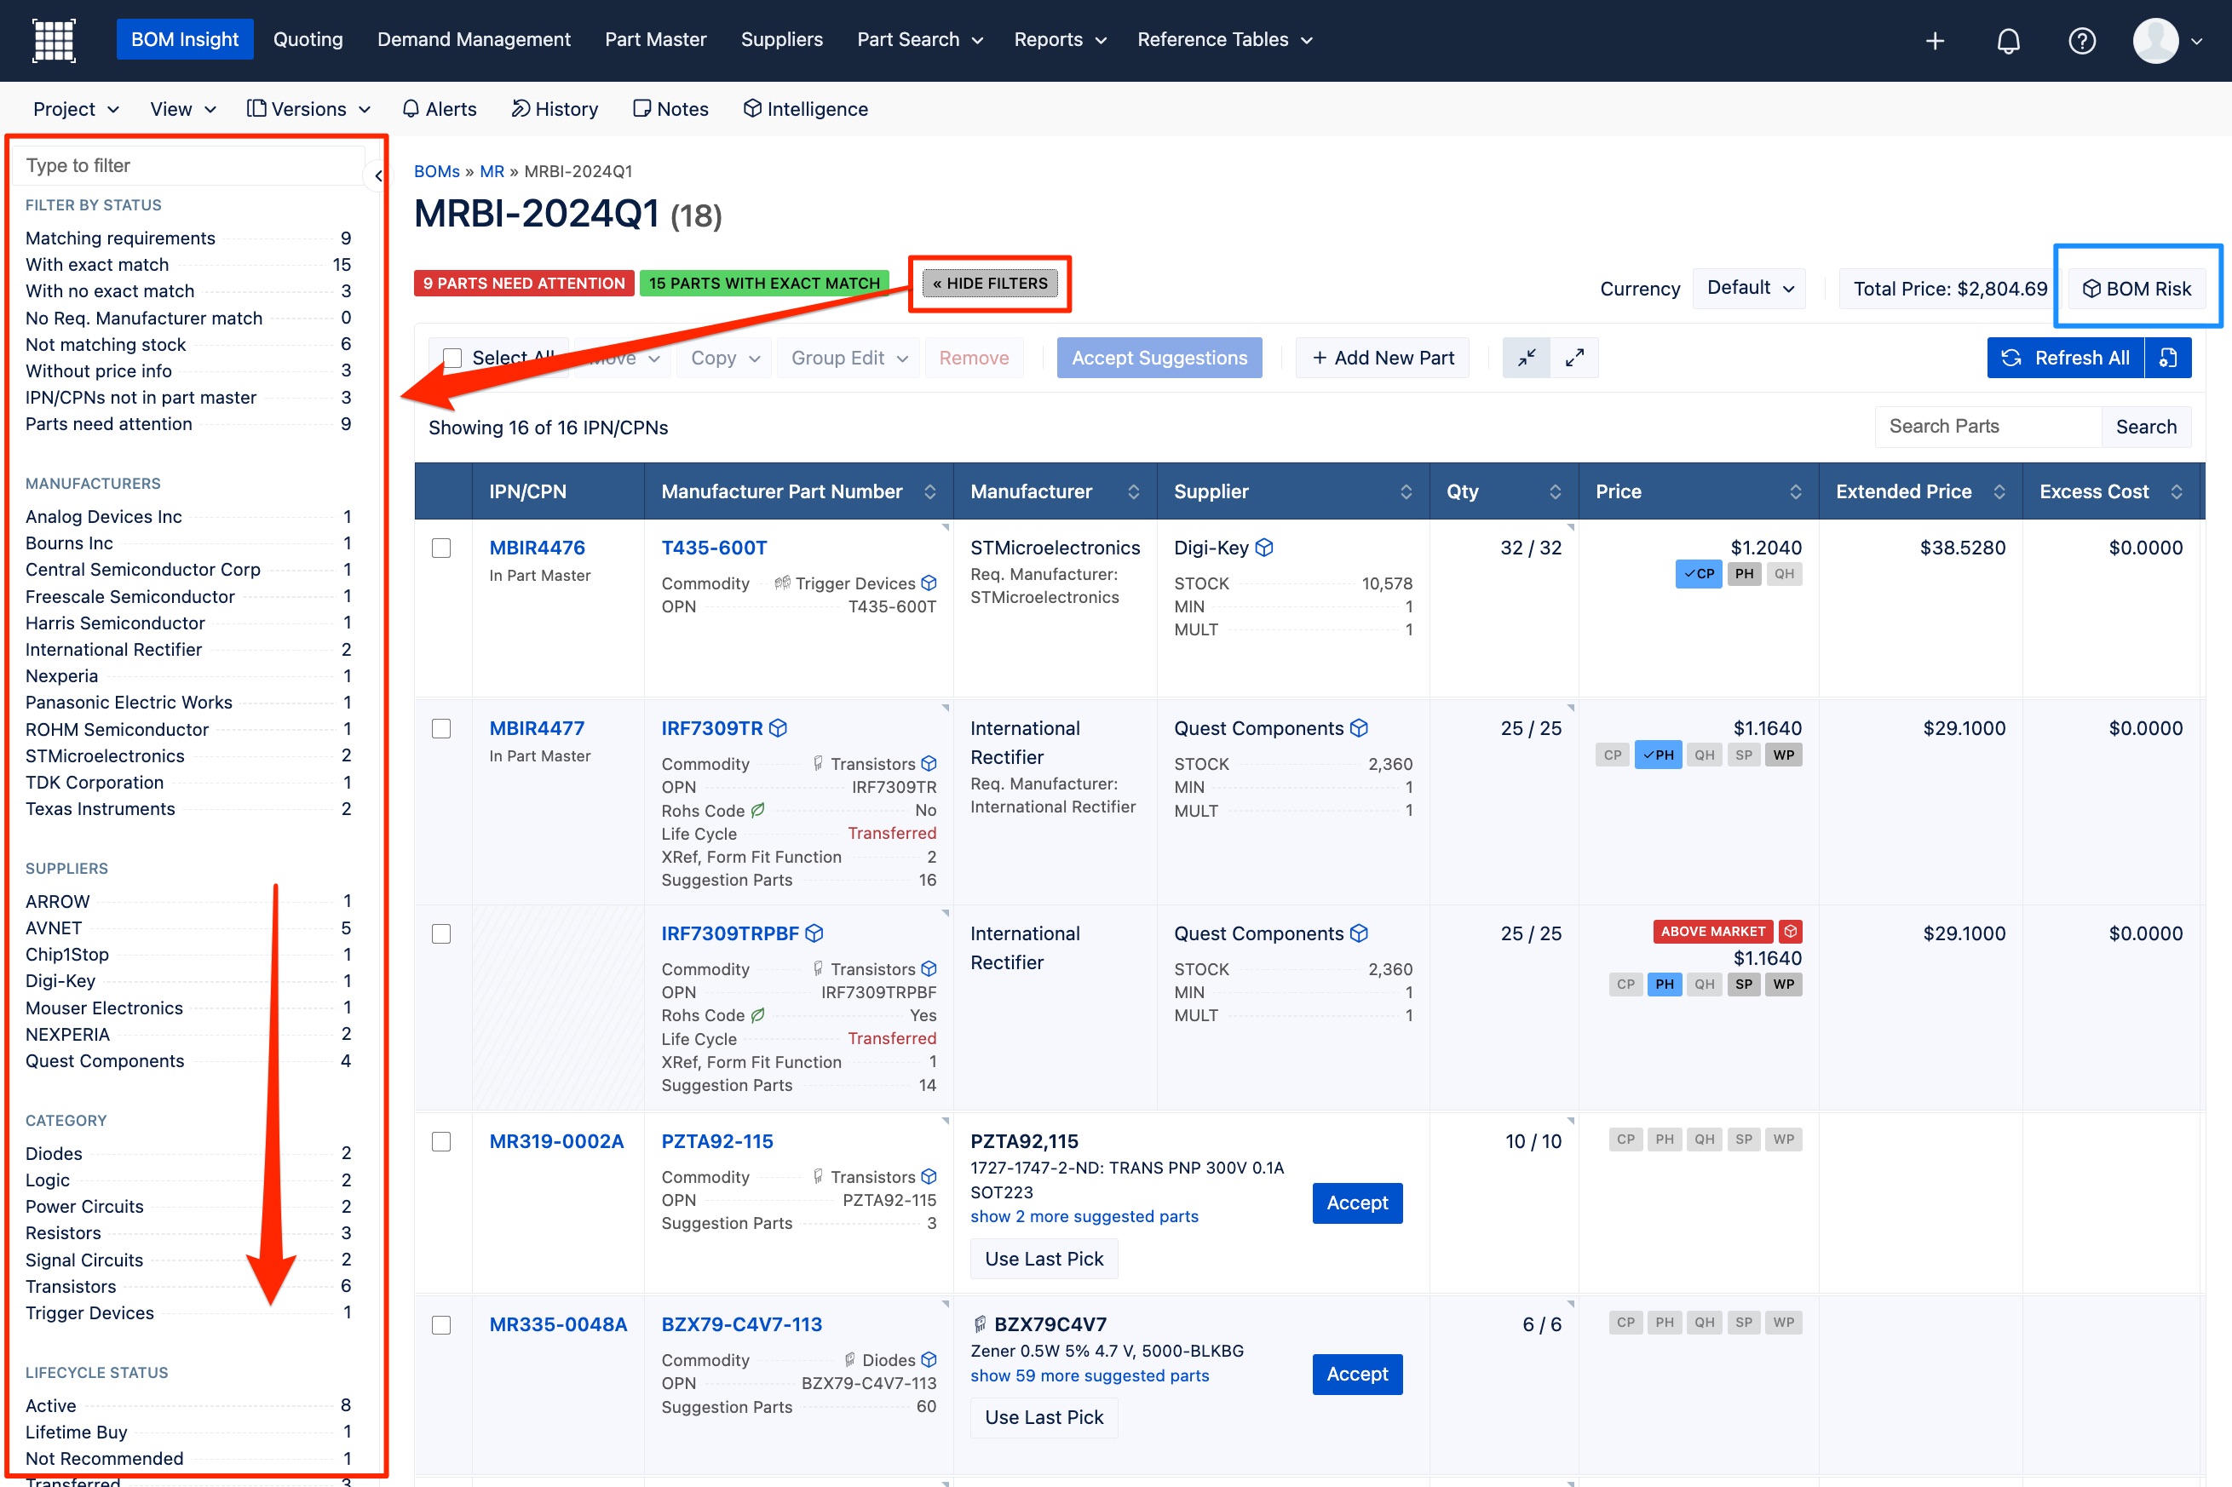Click sort arrows on Qty column

(1555, 491)
